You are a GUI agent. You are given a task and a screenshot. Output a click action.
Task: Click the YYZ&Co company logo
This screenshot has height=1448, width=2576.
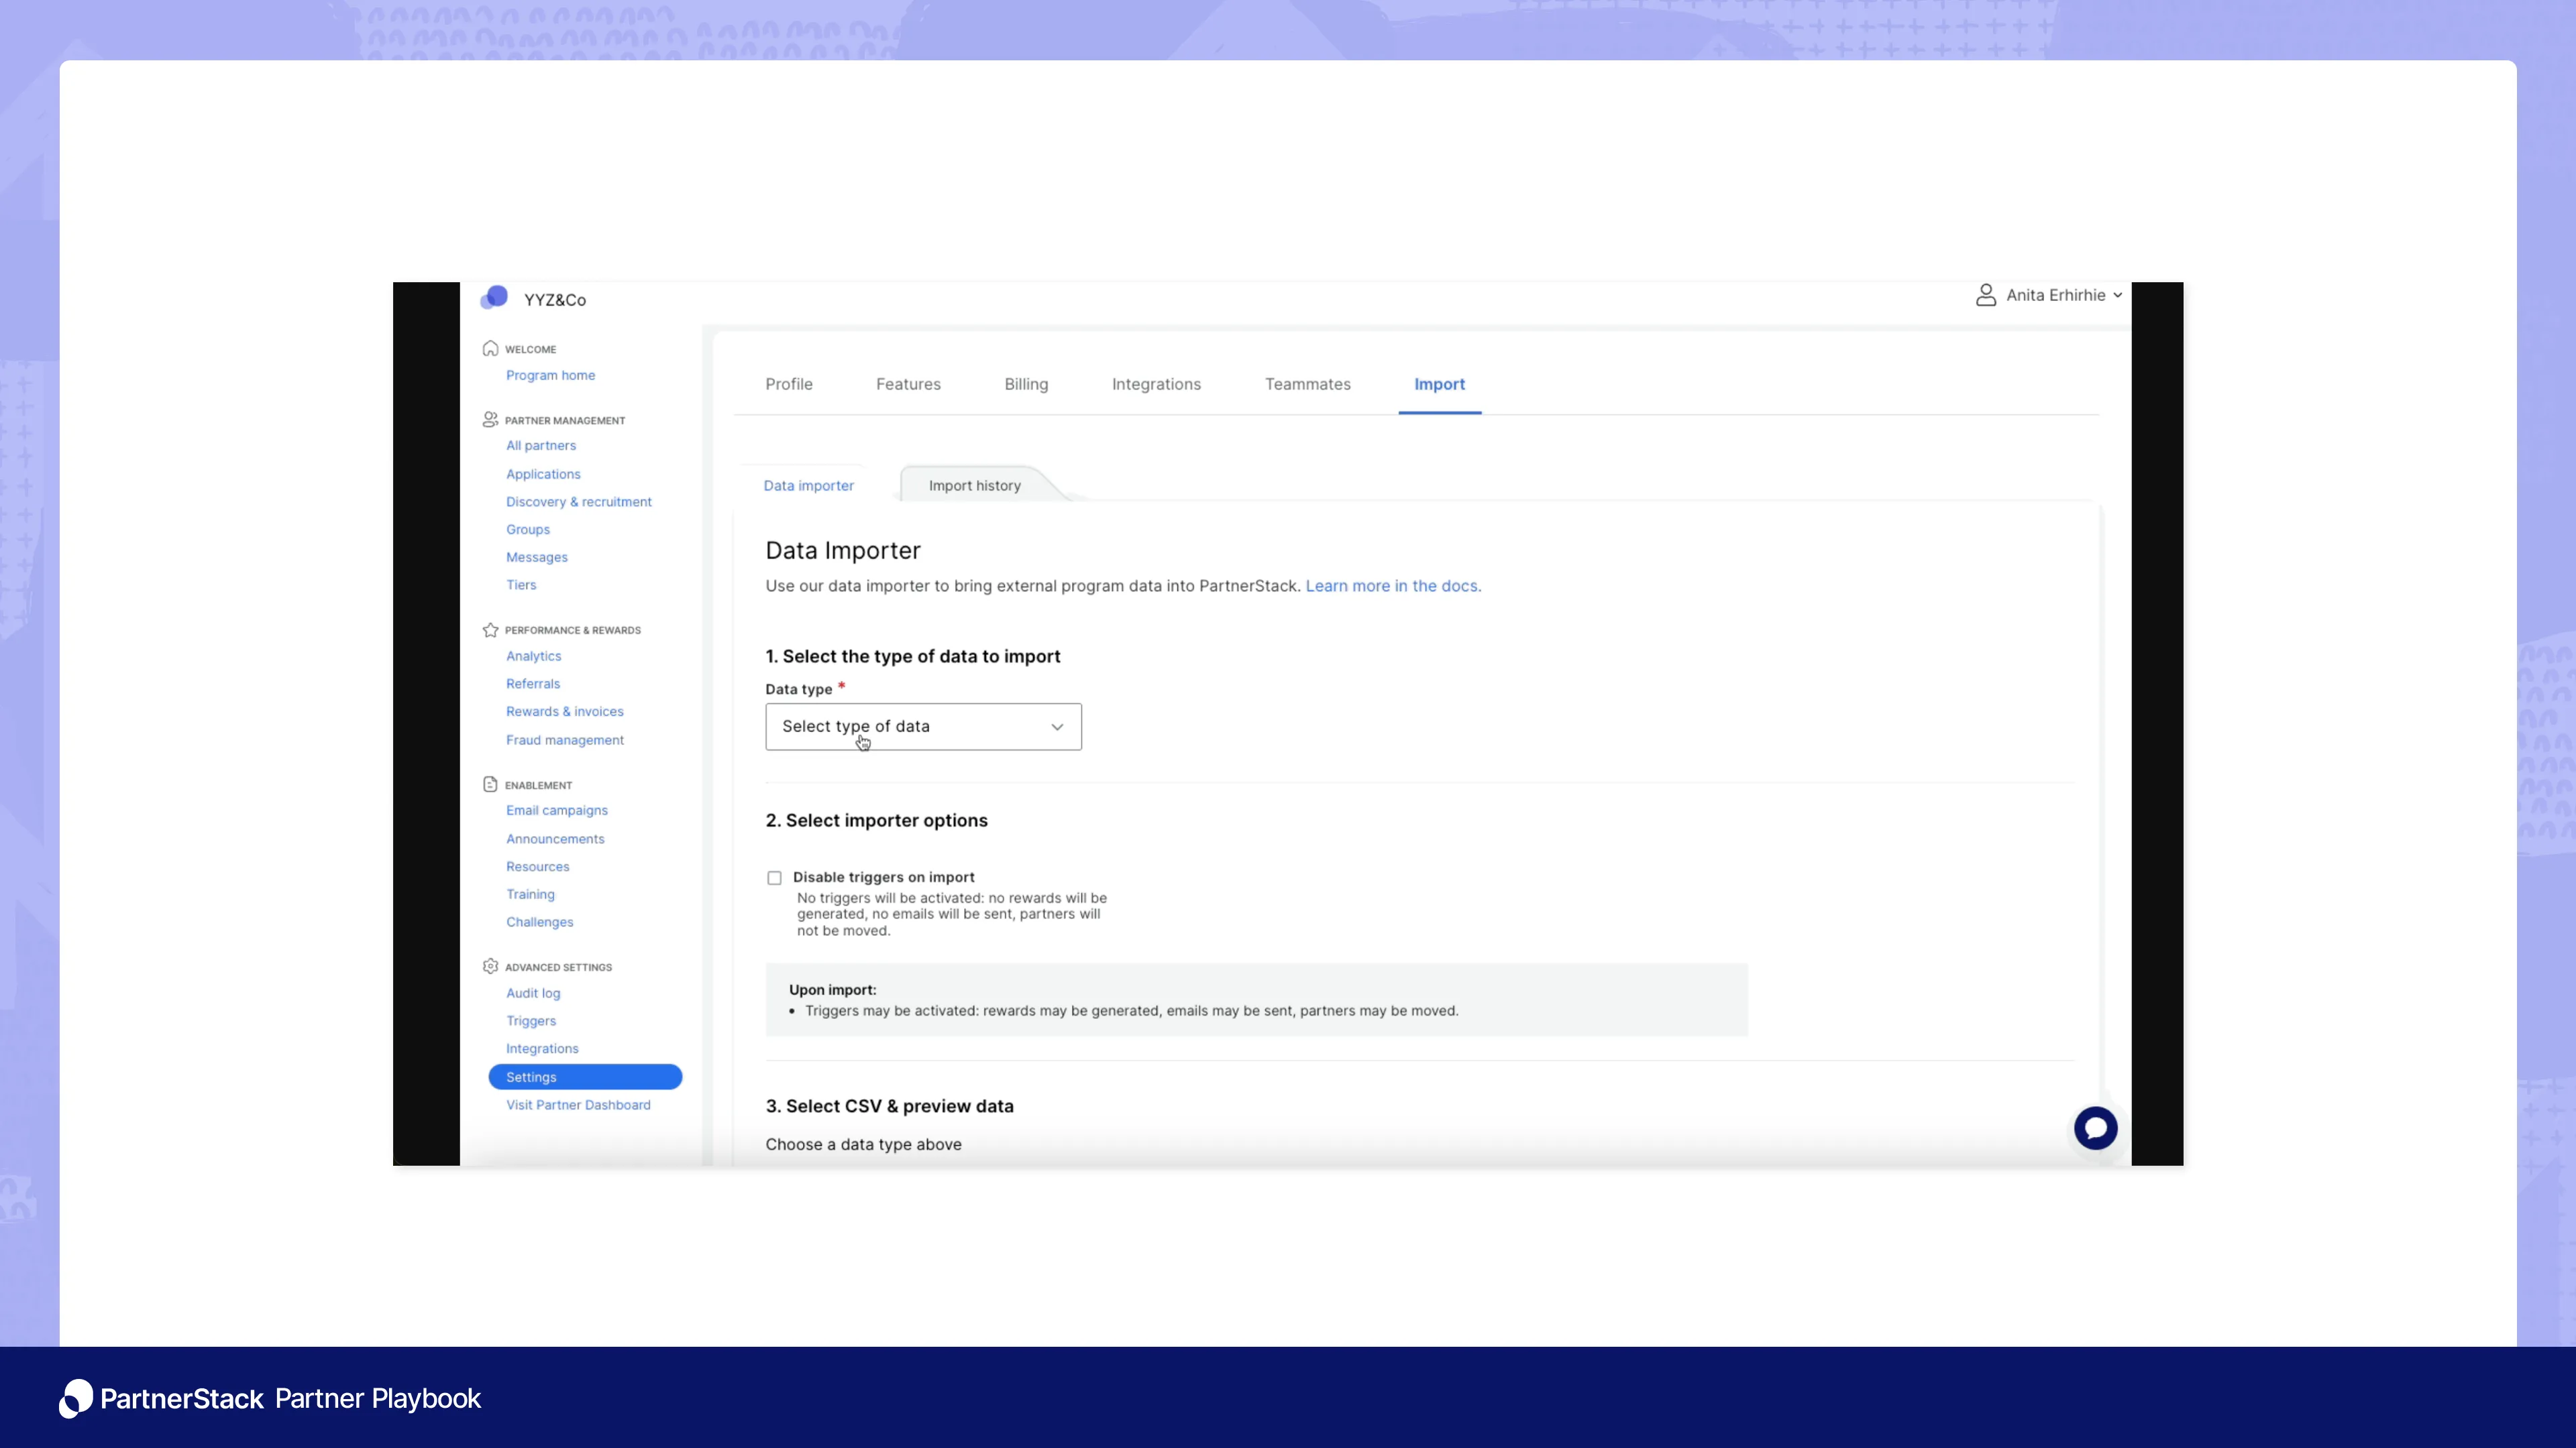495,297
